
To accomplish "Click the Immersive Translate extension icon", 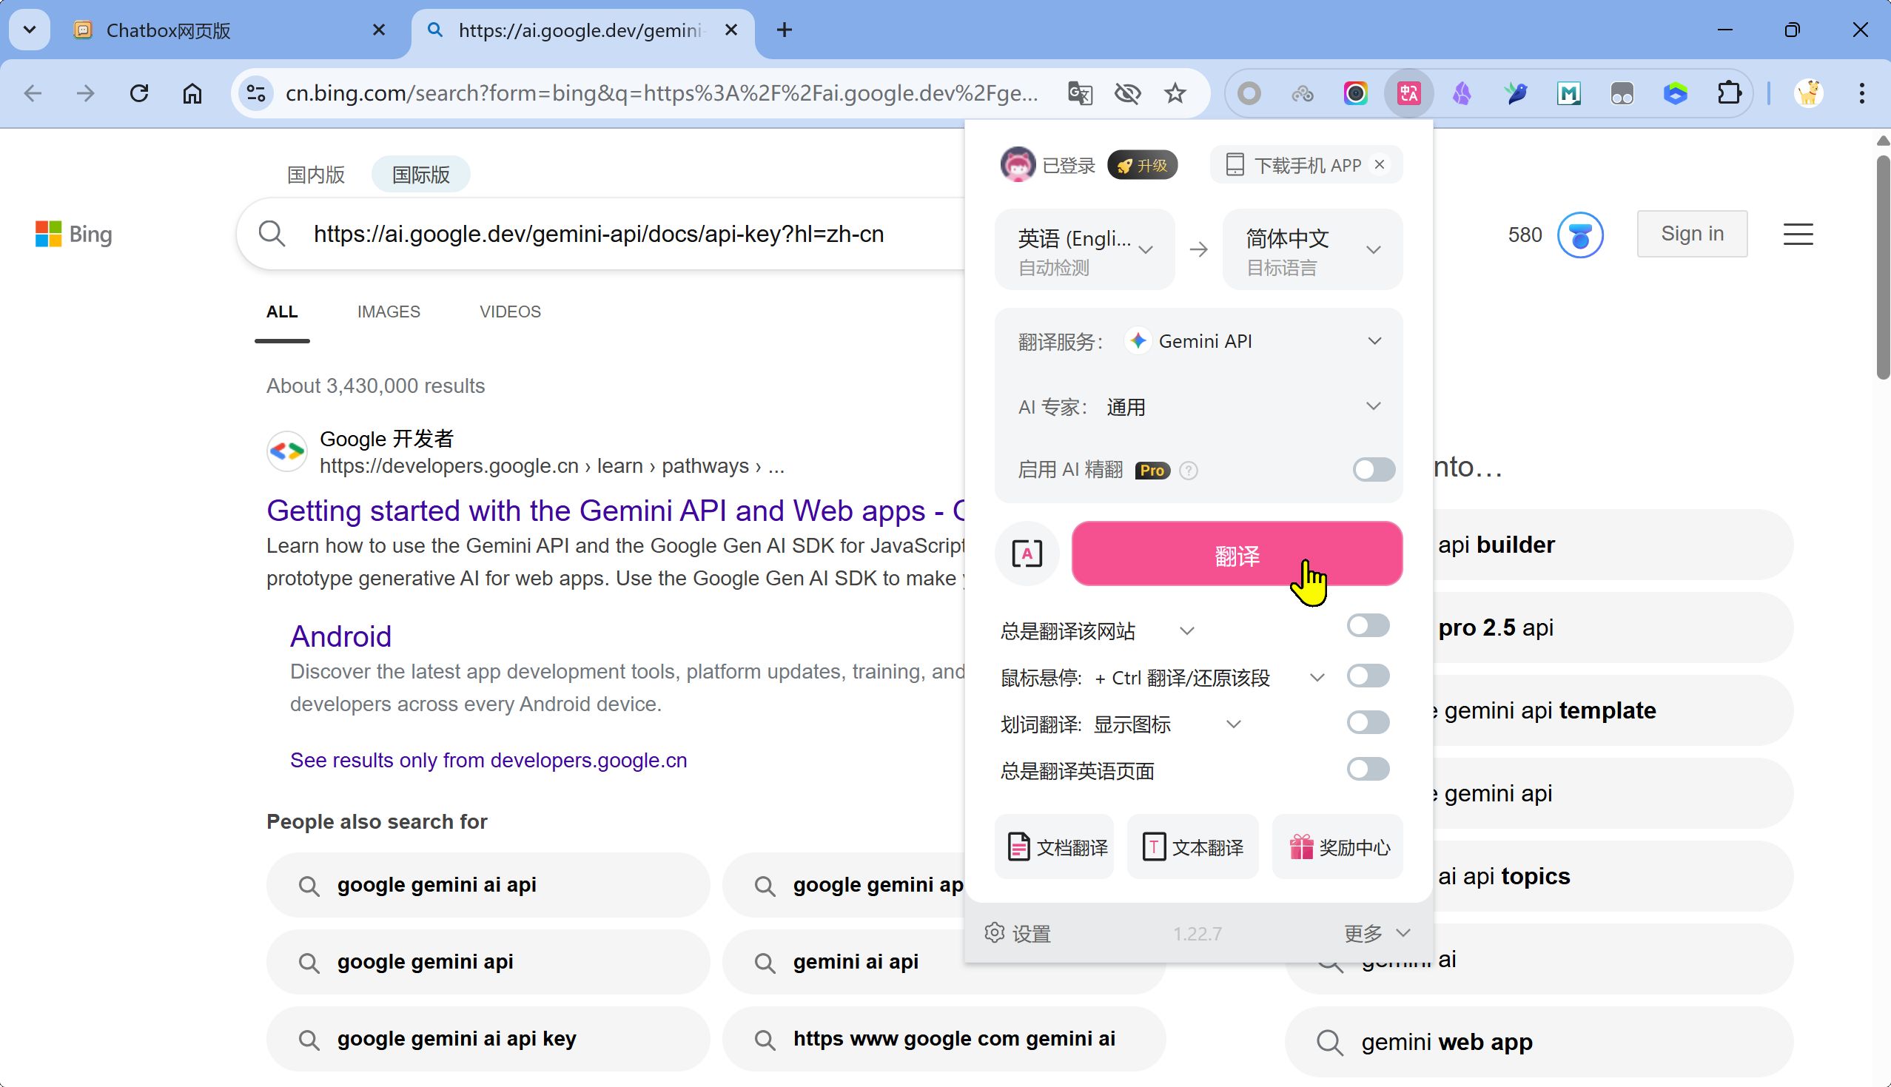I will coord(1408,93).
